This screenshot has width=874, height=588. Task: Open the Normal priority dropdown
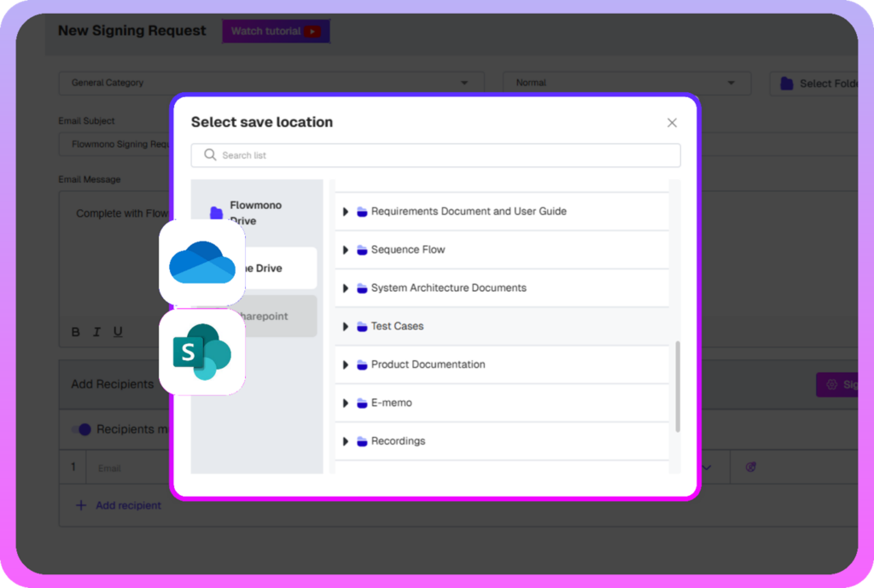(x=731, y=82)
